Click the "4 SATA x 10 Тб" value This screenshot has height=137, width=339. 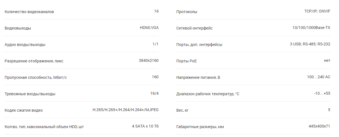click(145, 126)
